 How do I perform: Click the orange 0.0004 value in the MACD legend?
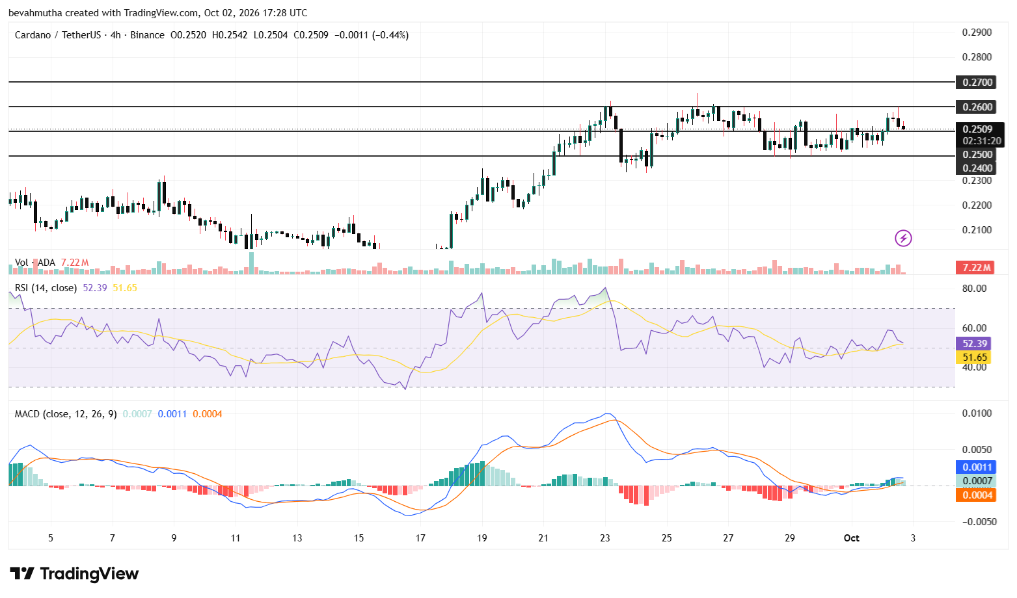tap(208, 414)
